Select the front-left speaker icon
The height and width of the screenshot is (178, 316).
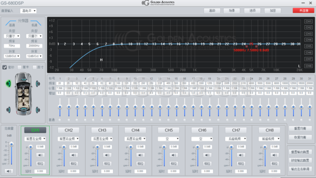pyautogui.click(x=8, y=83)
